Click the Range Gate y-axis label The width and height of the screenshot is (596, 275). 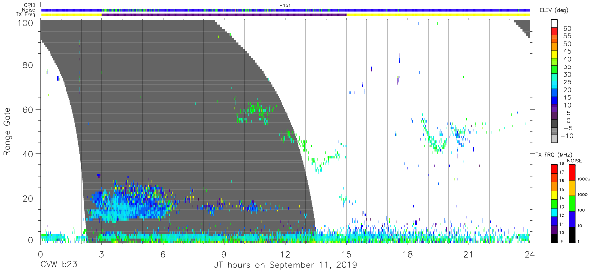click(7, 131)
